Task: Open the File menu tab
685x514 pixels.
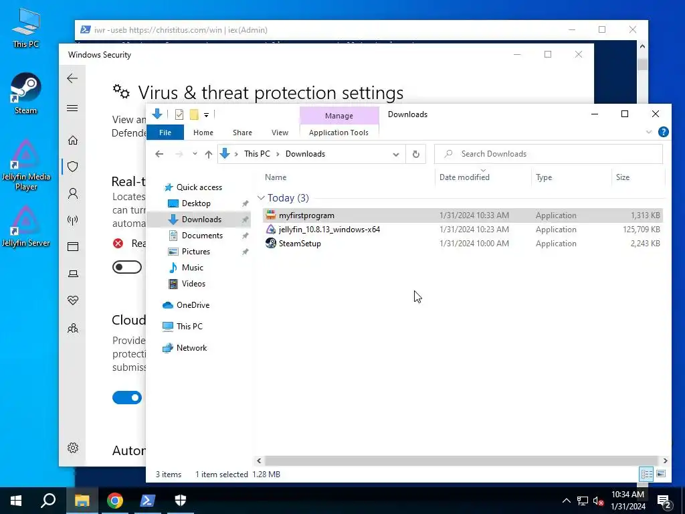Action: click(x=165, y=133)
